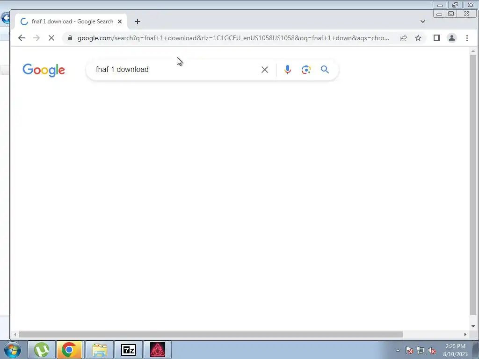479x359 pixels.
Task: Click the scroll down arrow
Action: point(473,326)
